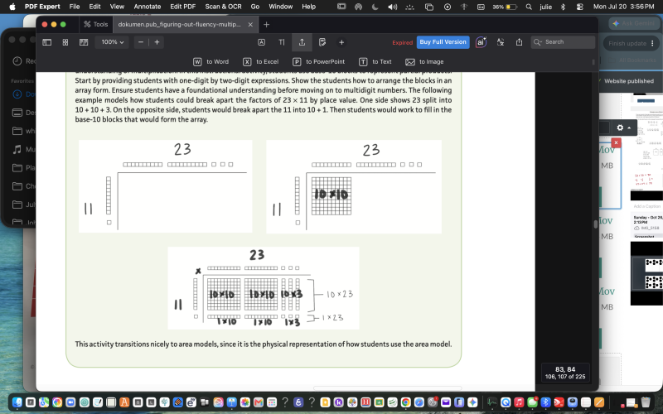Select the Edit text tool icon
The height and width of the screenshot is (414, 663).
[x=282, y=42]
